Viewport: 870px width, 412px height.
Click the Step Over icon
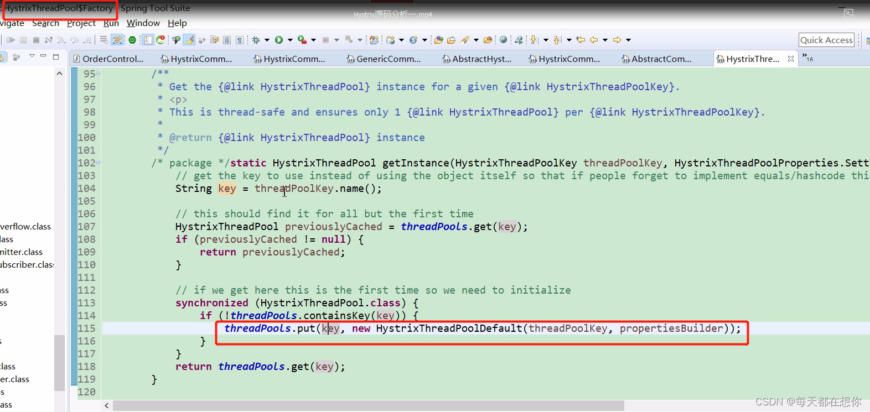(74, 40)
